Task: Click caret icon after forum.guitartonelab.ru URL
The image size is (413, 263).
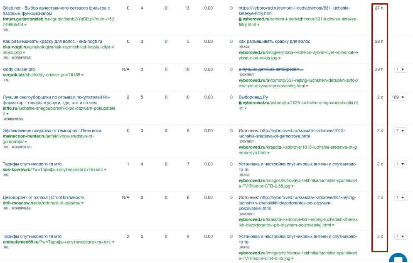Action: click(x=25, y=25)
